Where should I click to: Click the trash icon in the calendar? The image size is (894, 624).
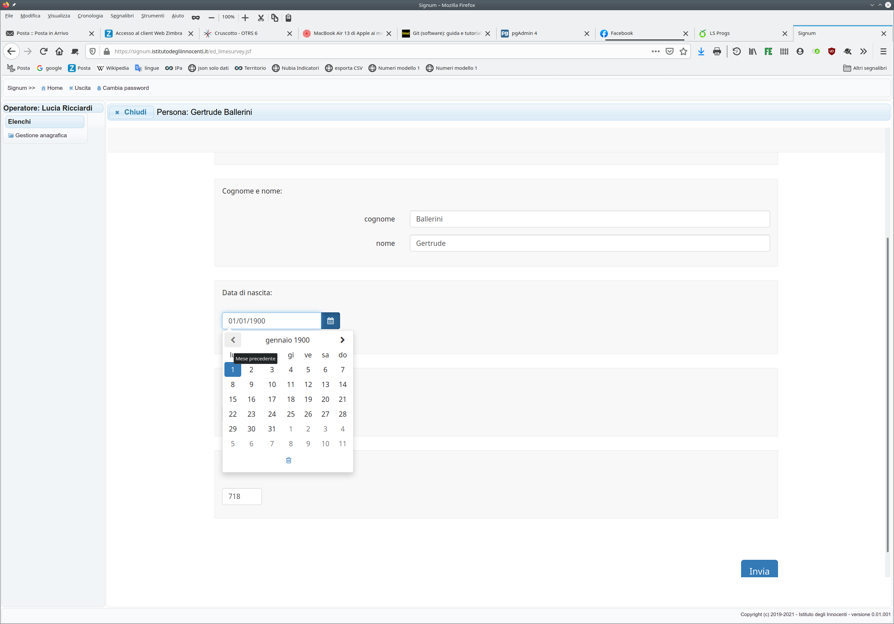coord(289,460)
